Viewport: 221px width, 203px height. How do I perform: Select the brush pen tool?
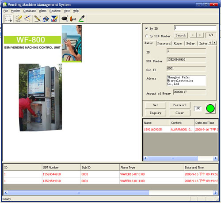pyautogui.click(x=38, y=19)
